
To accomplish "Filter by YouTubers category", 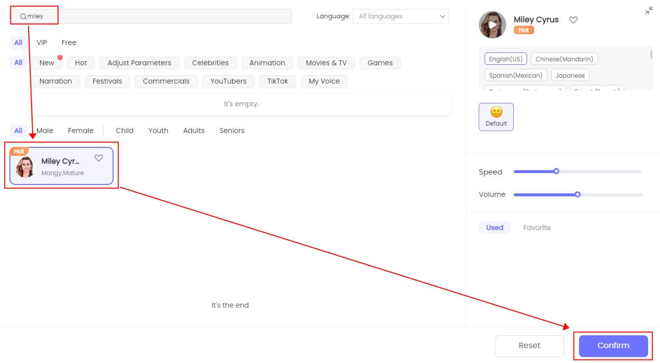I will coord(228,81).
